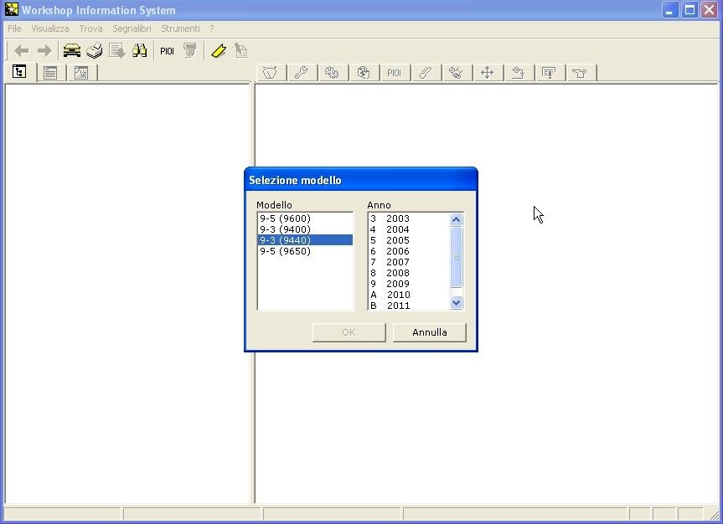Click the four-arrow move tab icon

487,73
